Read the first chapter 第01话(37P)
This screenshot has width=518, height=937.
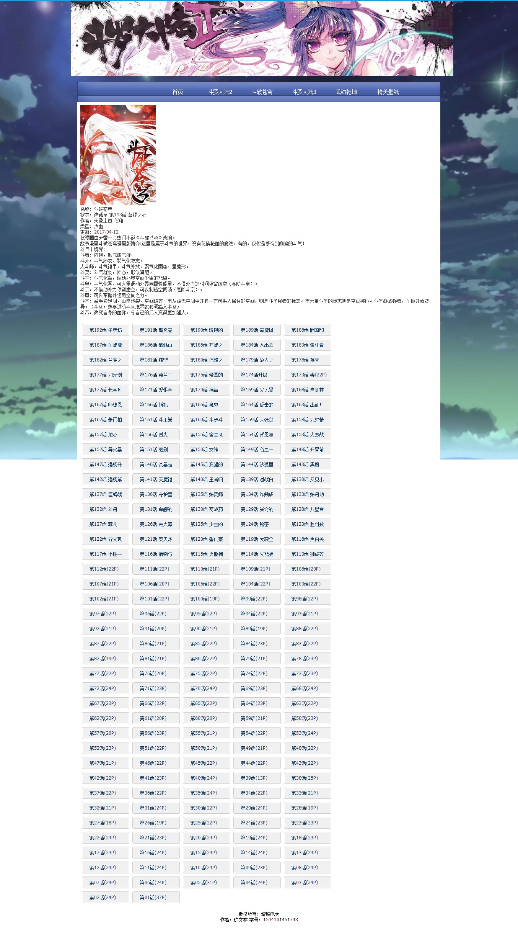tap(156, 898)
